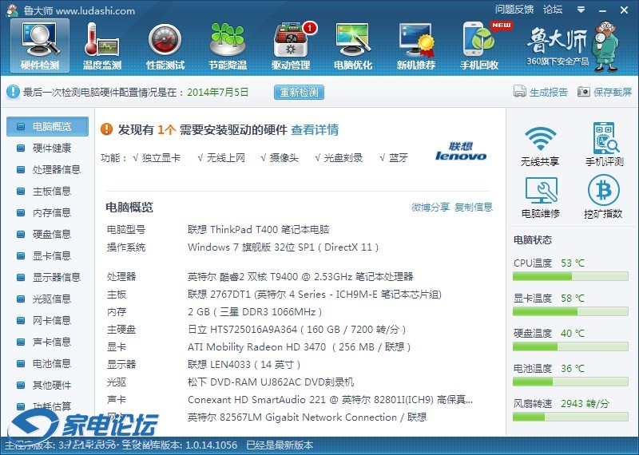Launch 无线共享 WiFi sharing
This screenshot has width=639, height=455.
click(x=540, y=145)
